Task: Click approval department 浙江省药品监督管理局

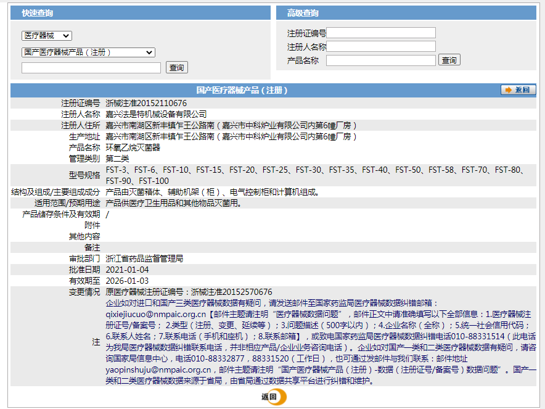Action: [144, 258]
